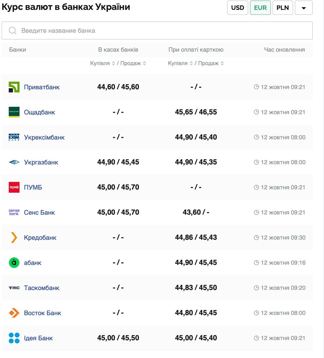Click the Сенс Банк logo icon

click(x=14, y=212)
